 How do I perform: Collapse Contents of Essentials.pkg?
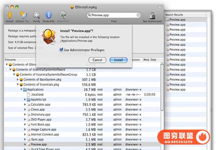18,85
